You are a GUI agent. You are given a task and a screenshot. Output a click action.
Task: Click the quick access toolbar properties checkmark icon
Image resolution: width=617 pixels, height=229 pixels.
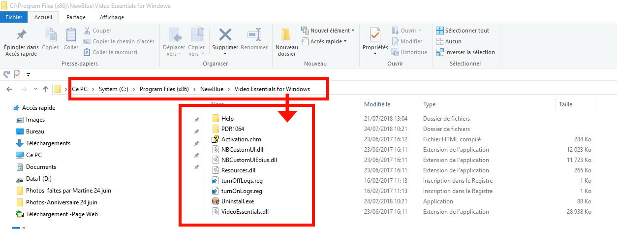click(17, 74)
